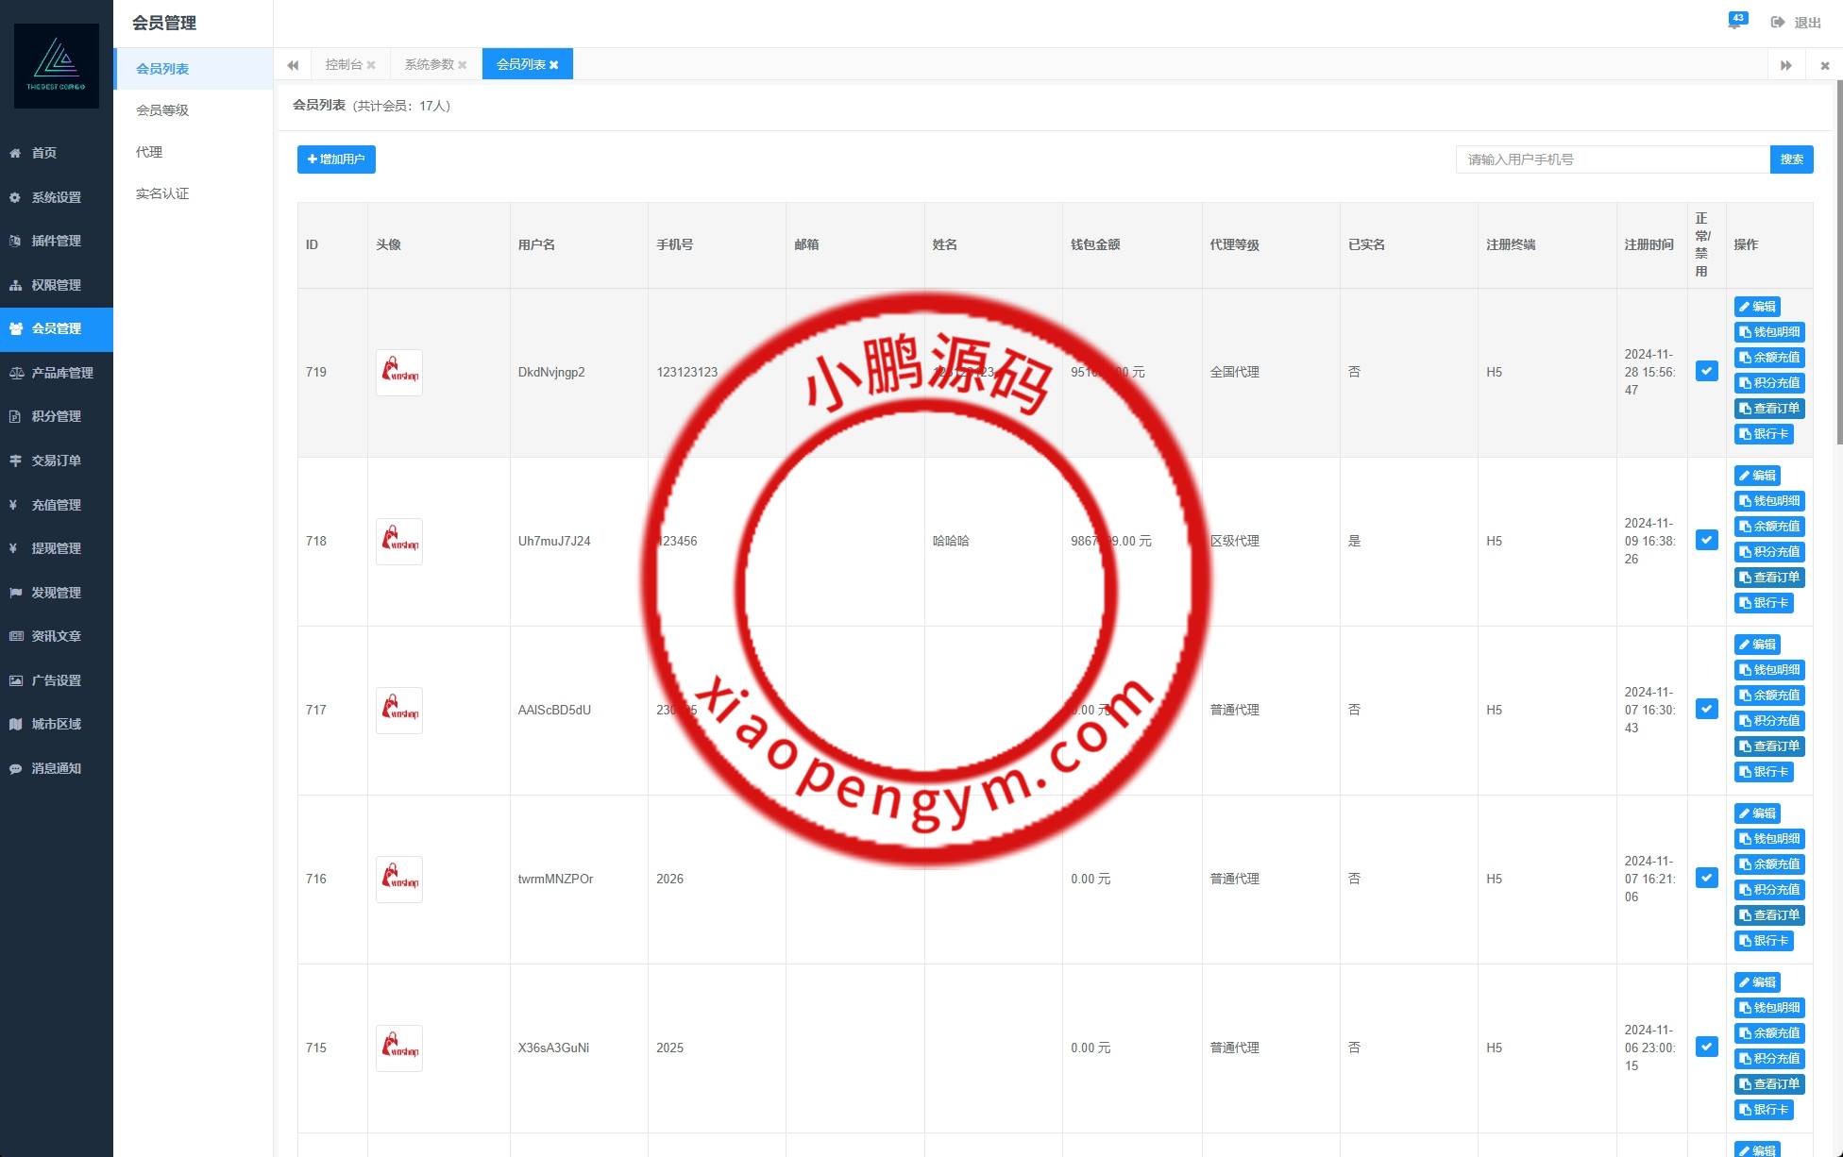
Task: Open 城市区域 in the sidebar
Action: tap(57, 724)
